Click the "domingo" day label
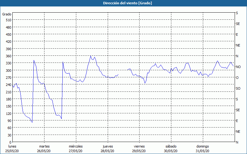 (203, 147)
